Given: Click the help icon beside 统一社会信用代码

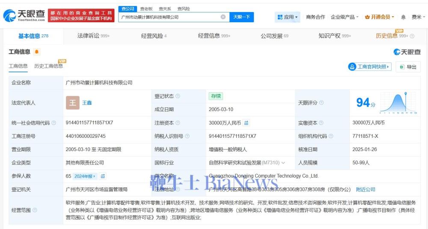Looking at the screenshot, I should pos(53,123).
